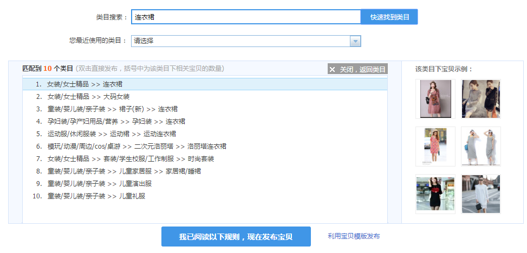Click the gray long dress sample thumbnail

(x=481, y=147)
